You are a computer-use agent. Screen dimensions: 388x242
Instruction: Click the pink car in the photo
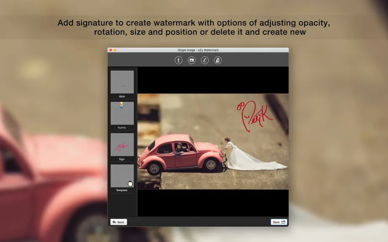[x=182, y=154]
